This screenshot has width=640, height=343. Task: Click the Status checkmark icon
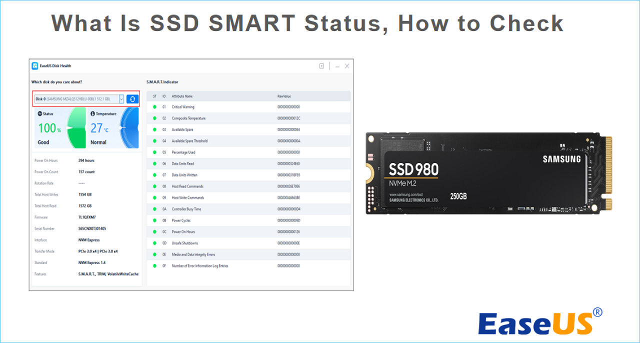point(39,113)
